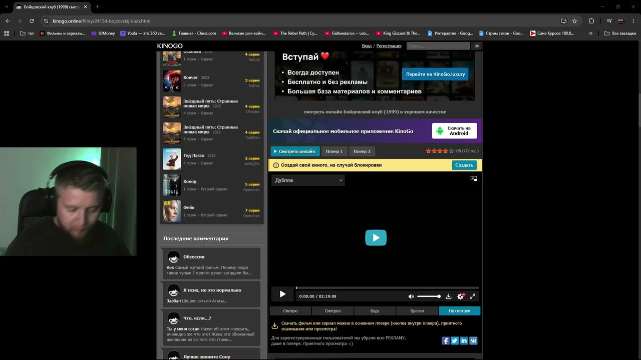This screenshot has height=360, width=641.
Task: Click Скачать на Android button
Action: point(454,131)
